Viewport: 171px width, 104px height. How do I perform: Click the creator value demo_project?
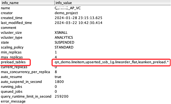tap(66, 13)
